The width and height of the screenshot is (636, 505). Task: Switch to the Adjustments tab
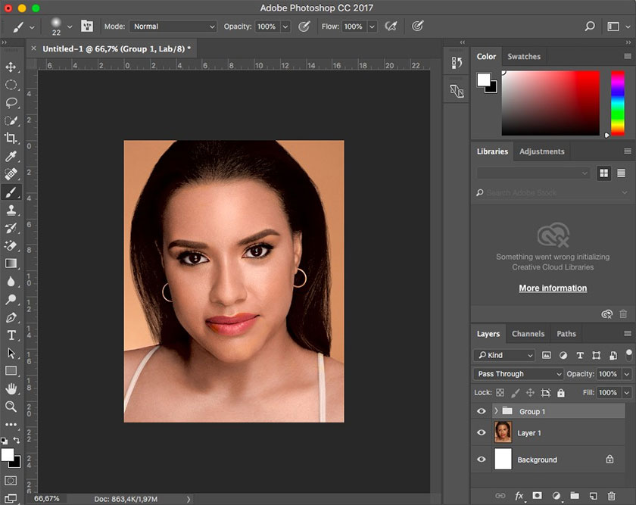pyautogui.click(x=541, y=151)
